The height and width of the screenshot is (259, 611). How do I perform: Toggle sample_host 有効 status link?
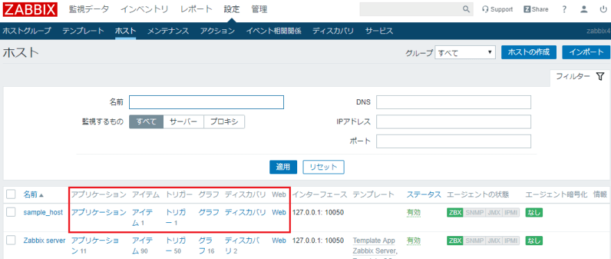coord(413,212)
